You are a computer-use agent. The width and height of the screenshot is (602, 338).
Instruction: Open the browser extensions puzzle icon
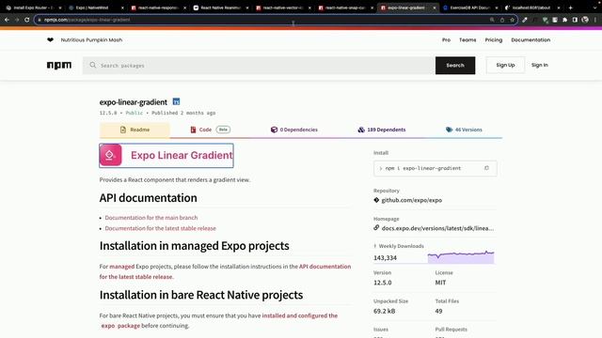point(564,20)
